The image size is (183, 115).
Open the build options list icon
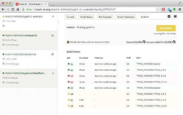[175, 17]
